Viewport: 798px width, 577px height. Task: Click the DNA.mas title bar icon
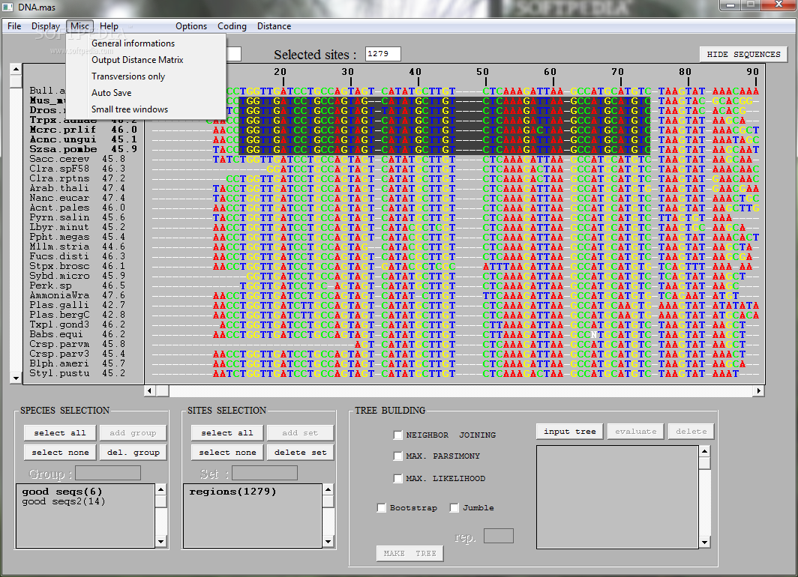7,7
